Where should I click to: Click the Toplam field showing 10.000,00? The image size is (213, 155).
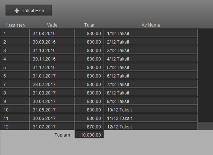click(89, 134)
